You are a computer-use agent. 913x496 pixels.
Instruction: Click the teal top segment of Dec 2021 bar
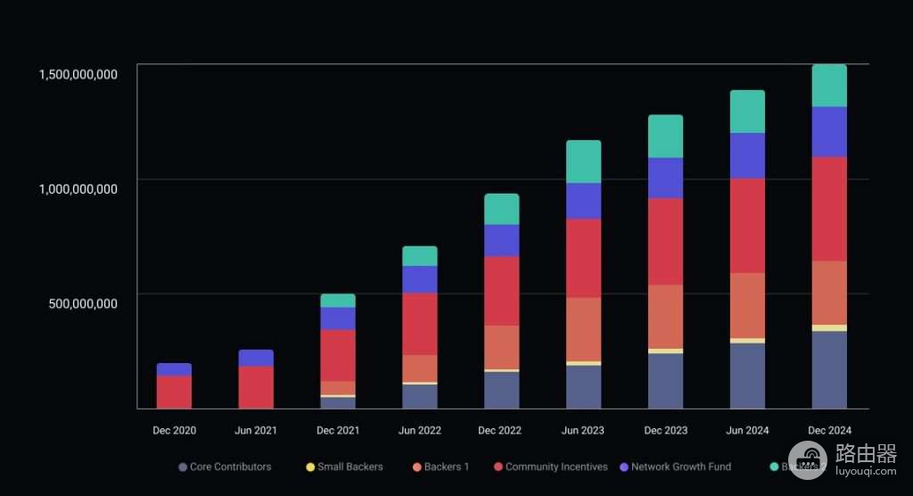point(338,300)
